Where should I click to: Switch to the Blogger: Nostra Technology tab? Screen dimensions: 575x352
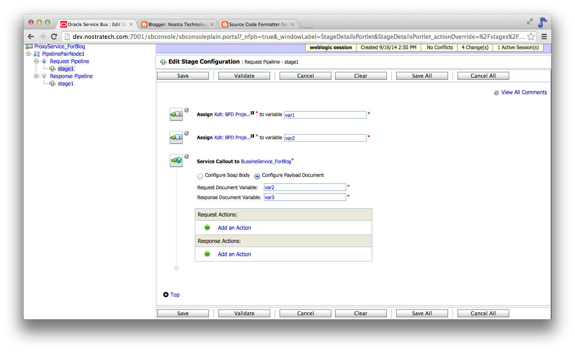[177, 24]
